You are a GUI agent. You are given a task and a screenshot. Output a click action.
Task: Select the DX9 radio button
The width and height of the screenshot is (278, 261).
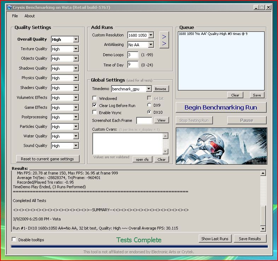[149, 105]
